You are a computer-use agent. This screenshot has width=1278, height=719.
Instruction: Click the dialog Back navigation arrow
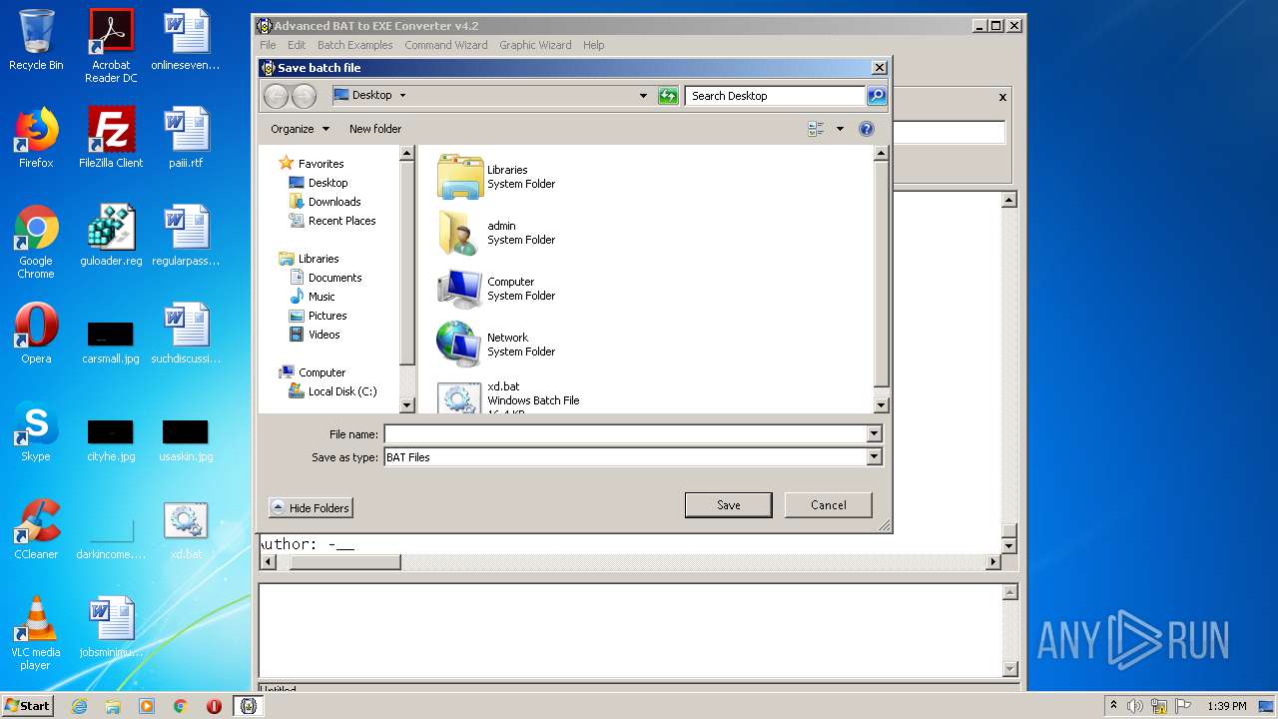[x=277, y=96]
